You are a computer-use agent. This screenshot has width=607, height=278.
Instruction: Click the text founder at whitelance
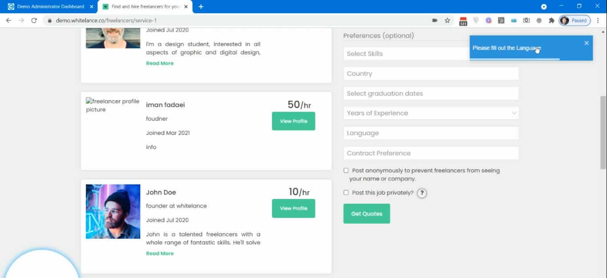tap(176, 206)
